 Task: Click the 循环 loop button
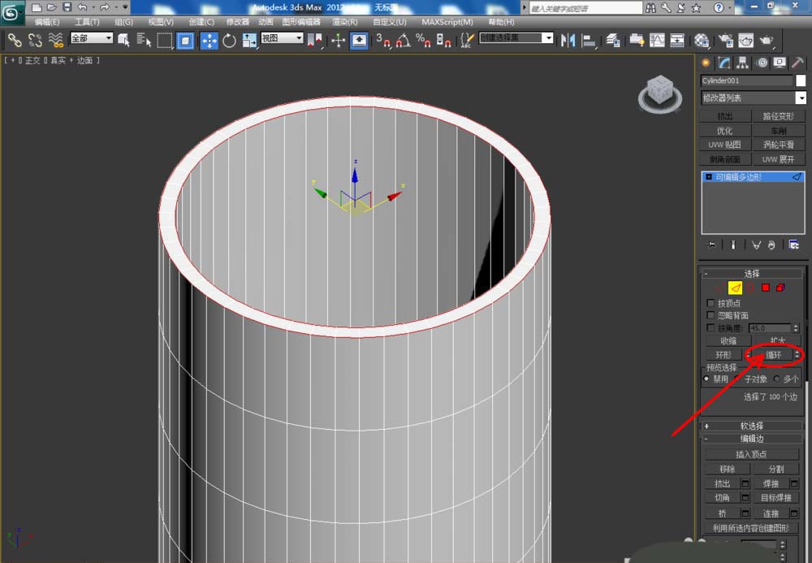point(772,355)
